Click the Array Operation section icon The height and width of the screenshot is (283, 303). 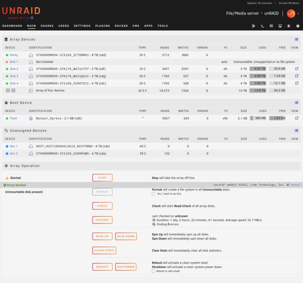coord(6,166)
